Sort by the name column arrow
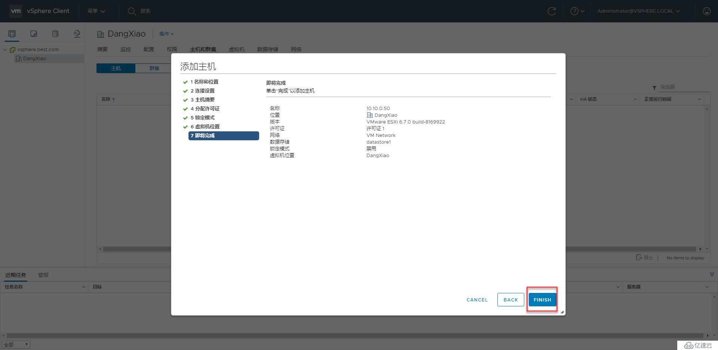Viewport: 718px width, 350px height. pyautogui.click(x=113, y=100)
